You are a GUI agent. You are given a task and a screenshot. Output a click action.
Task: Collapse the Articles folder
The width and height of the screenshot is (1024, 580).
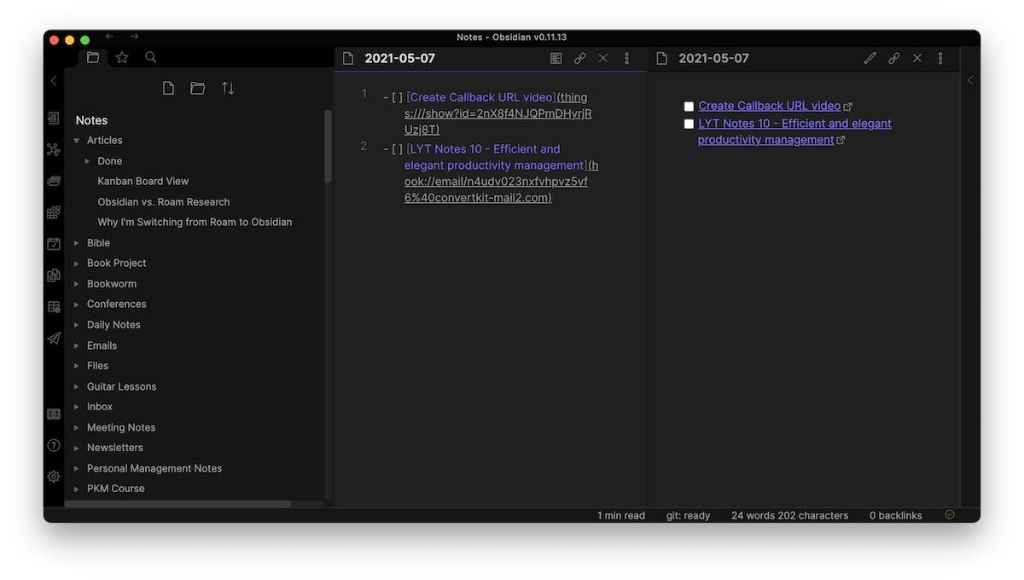(77, 141)
